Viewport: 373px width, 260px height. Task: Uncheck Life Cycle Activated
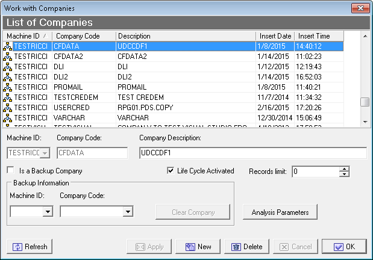pos(171,171)
